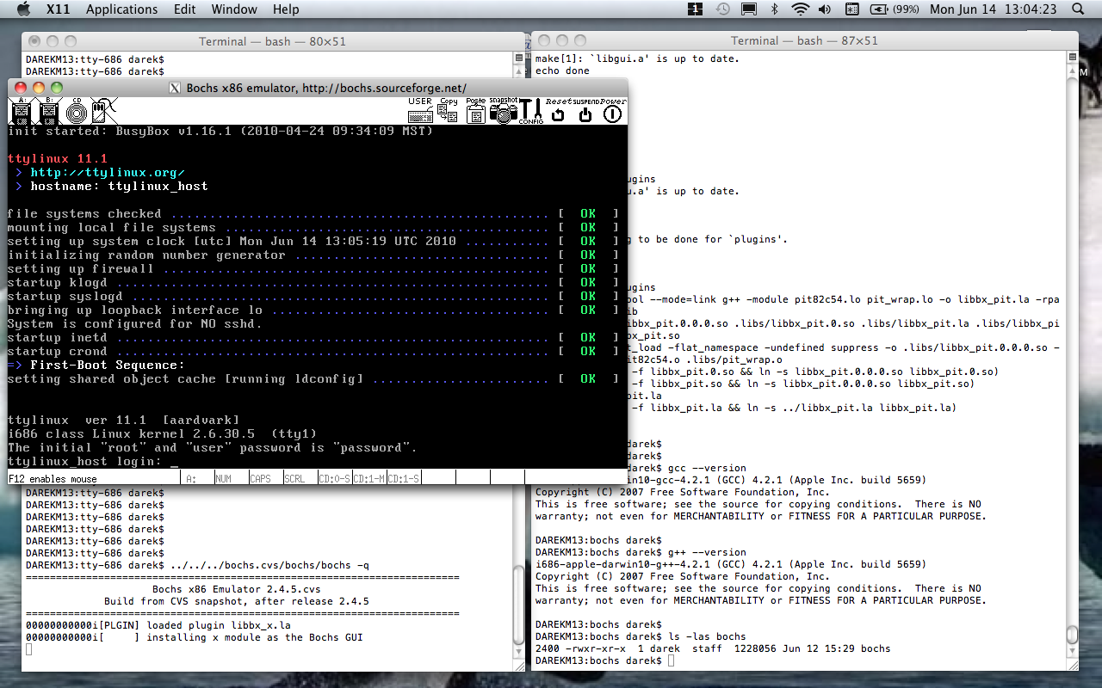
Task: Click the last prompt in right Terminal
Action: coord(598,660)
